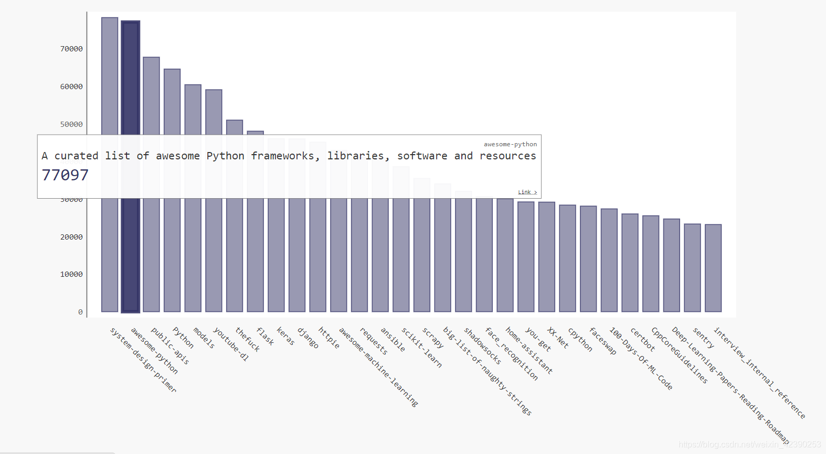Click the thefuck bar

tap(235, 216)
